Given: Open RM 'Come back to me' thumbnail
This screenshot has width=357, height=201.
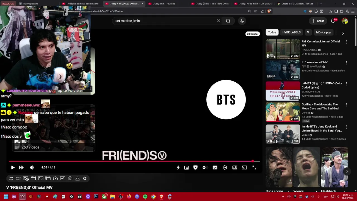Looking at the screenshot, I should click(283, 49).
